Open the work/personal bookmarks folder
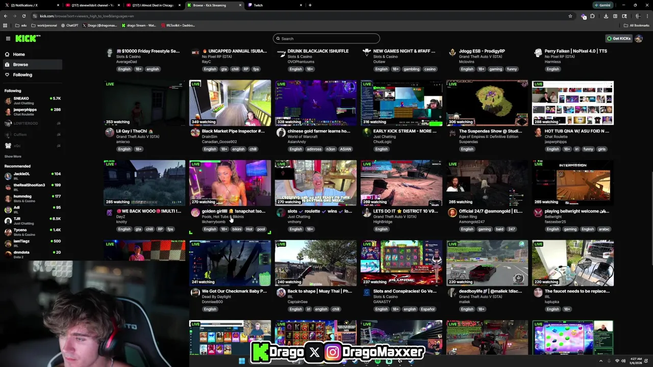 click(x=44, y=25)
